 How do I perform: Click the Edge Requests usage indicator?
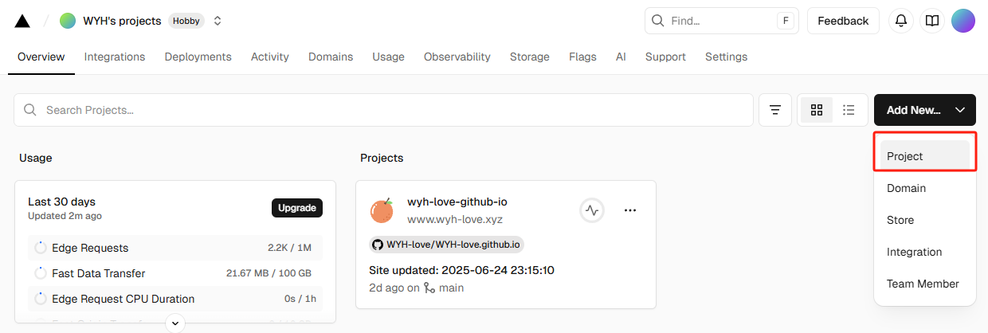pos(41,248)
